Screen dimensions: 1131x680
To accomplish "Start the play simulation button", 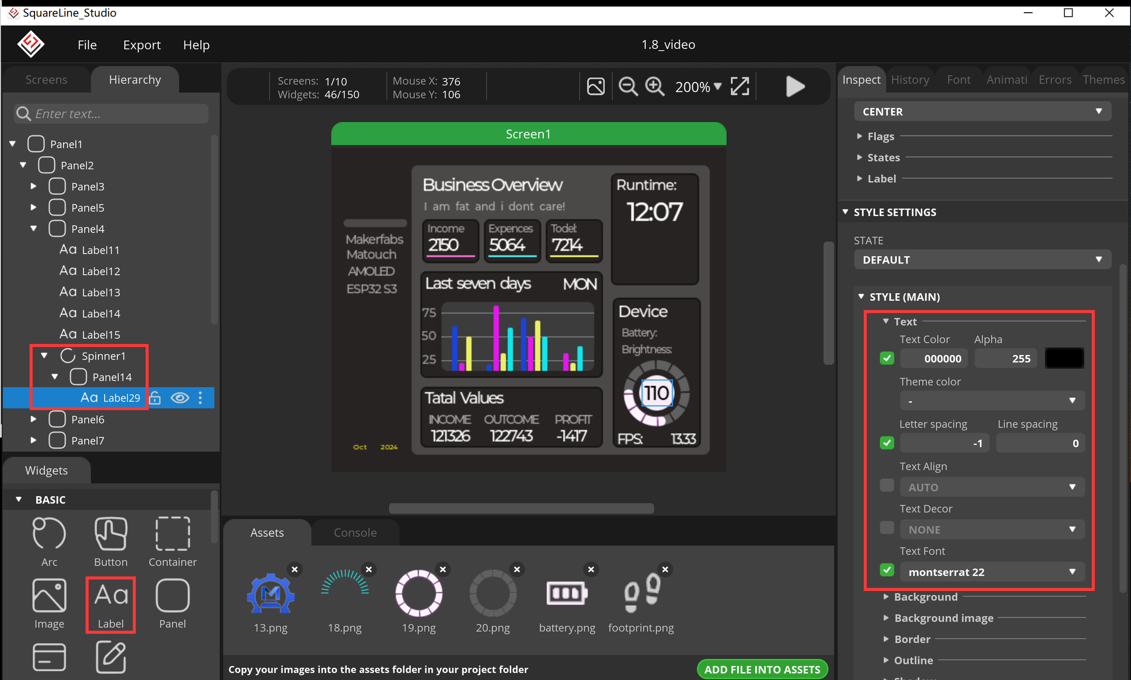I will pyautogui.click(x=795, y=87).
